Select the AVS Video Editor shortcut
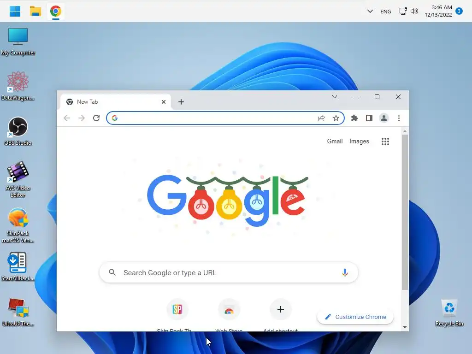472x354 pixels. tap(18, 179)
